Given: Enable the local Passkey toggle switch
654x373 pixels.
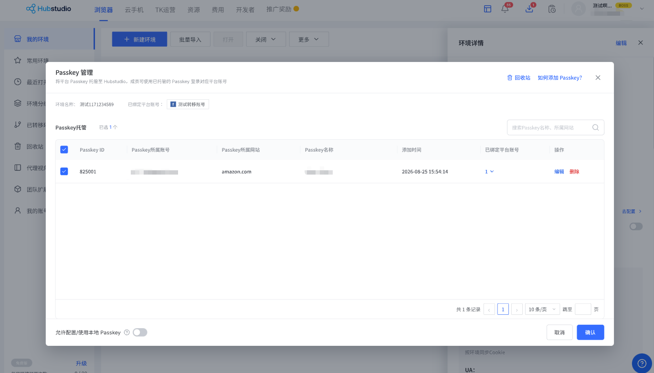Looking at the screenshot, I should (140, 332).
